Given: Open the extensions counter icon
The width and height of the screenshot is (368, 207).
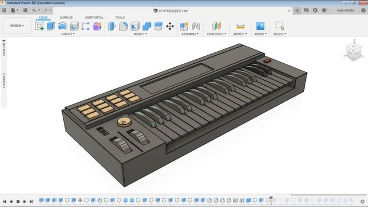Looking at the screenshot, I should click(x=325, y=10).
